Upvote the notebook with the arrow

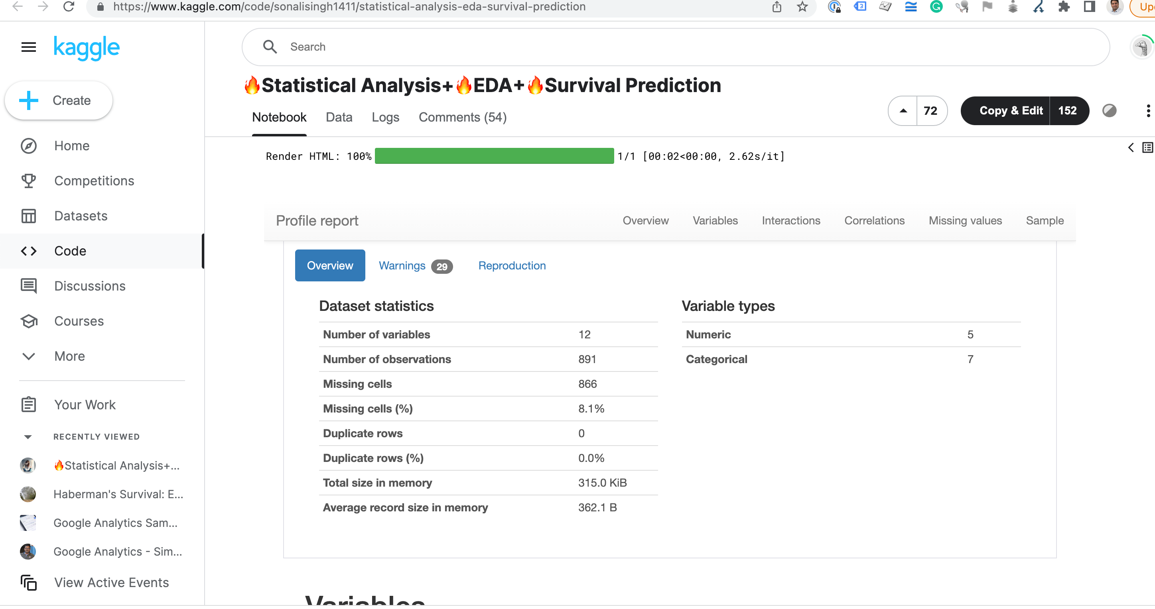tap(903, 111)
